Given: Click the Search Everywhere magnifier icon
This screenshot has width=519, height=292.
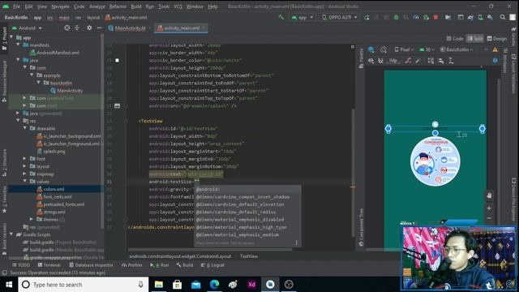Looking at the screenshot, I should click(x=503, y=17).
